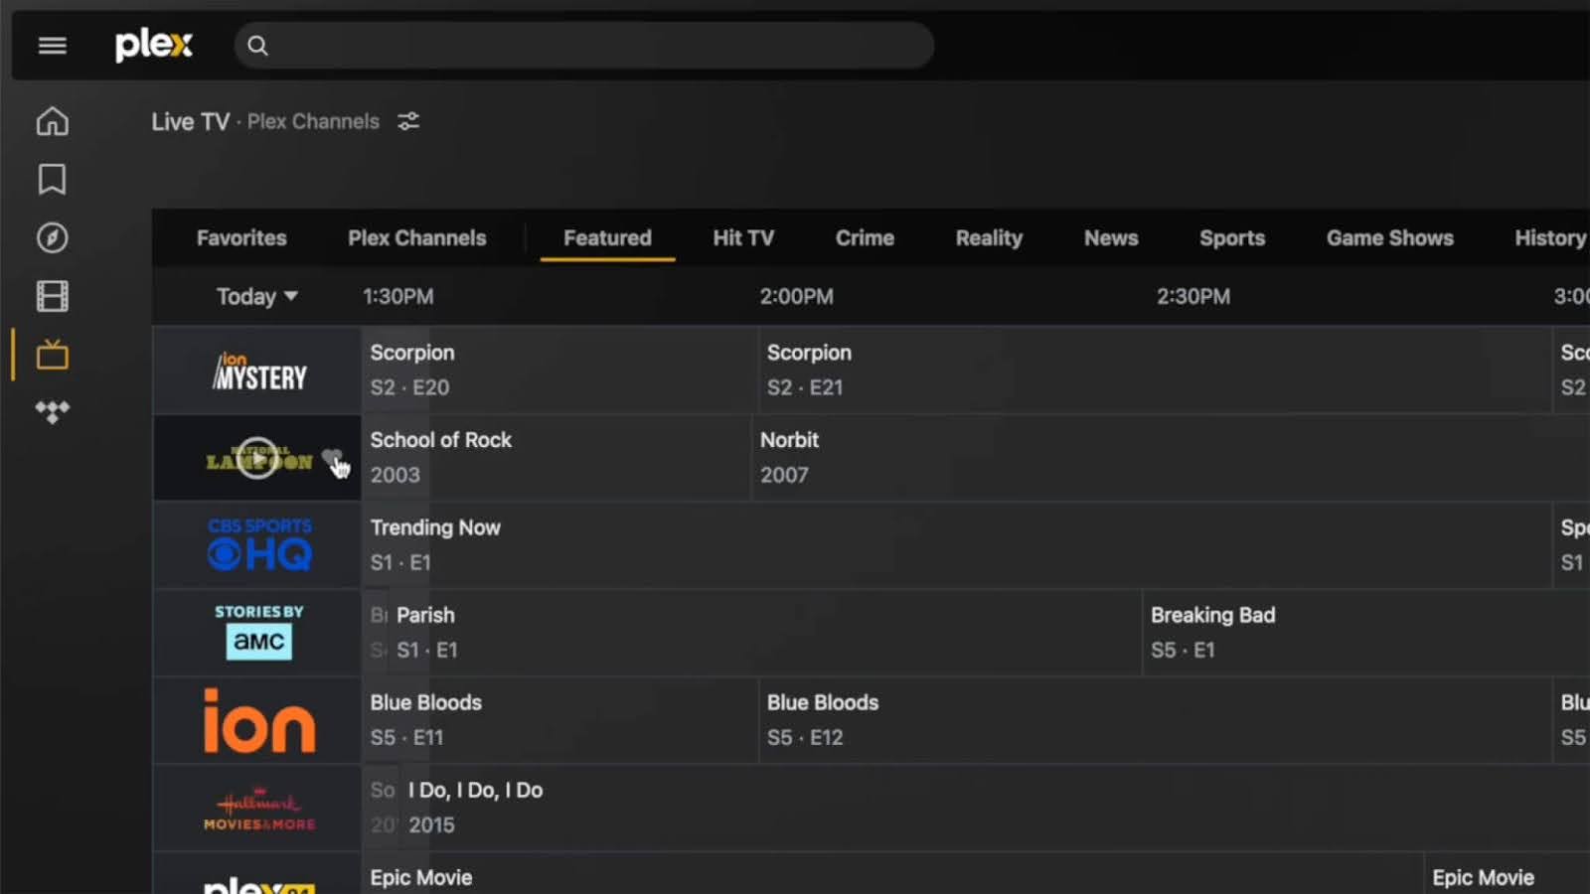This screenshot has width=1590, height=894.
Task: Switch to the Favorites tab
Action: pyautogui.click(x=241, y=238)
